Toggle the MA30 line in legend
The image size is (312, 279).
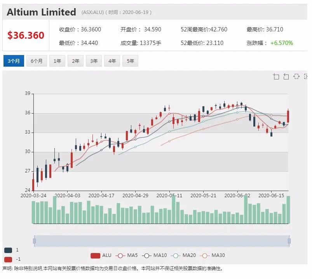pos(212,255)
